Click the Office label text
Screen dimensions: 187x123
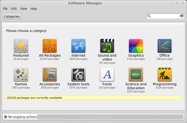[x=165, y=55]
